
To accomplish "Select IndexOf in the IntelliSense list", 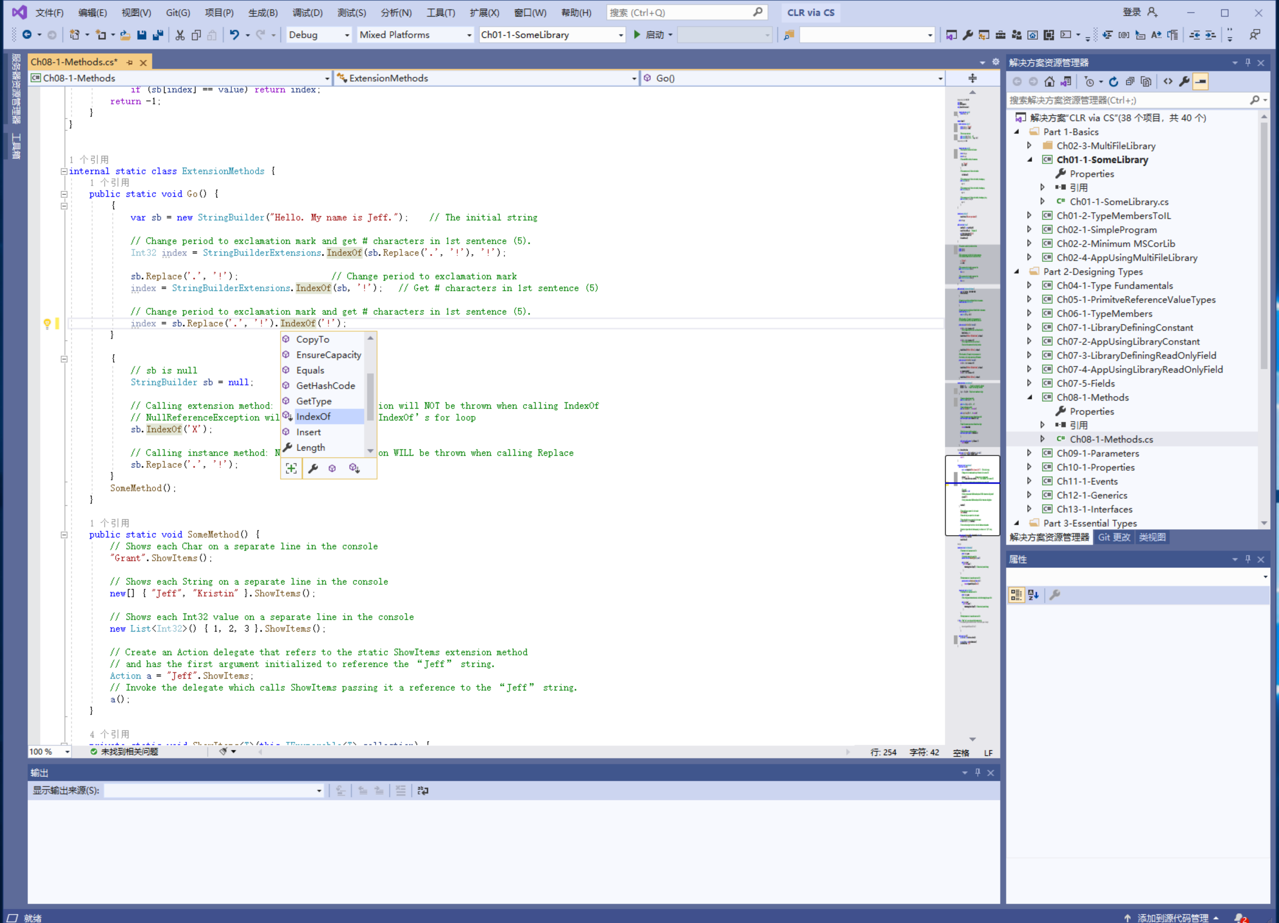I will [x=314, y=416].
